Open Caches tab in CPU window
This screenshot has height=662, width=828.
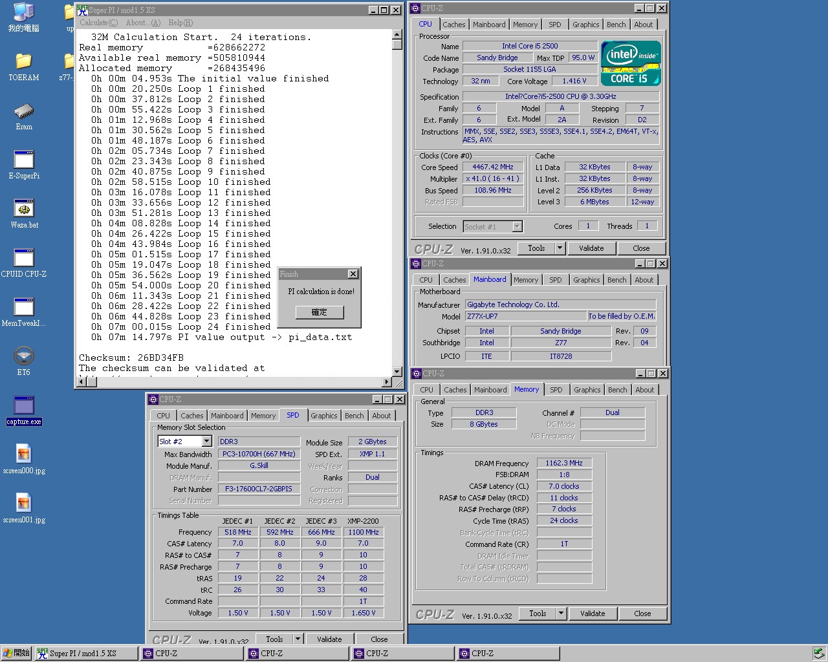click(x=454, y=25)
